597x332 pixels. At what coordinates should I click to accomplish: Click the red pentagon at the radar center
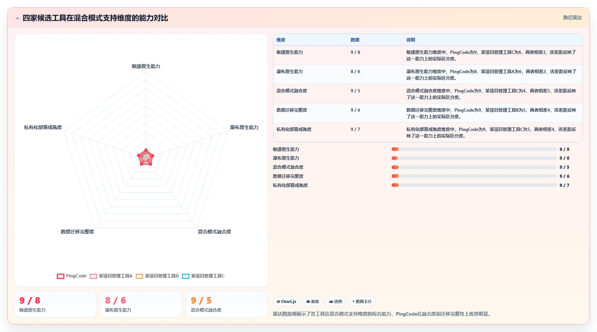tap(146, 157)
